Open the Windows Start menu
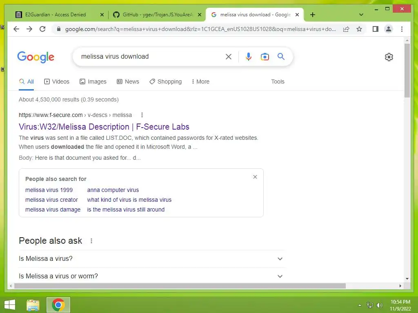 [x=10, y=305]
